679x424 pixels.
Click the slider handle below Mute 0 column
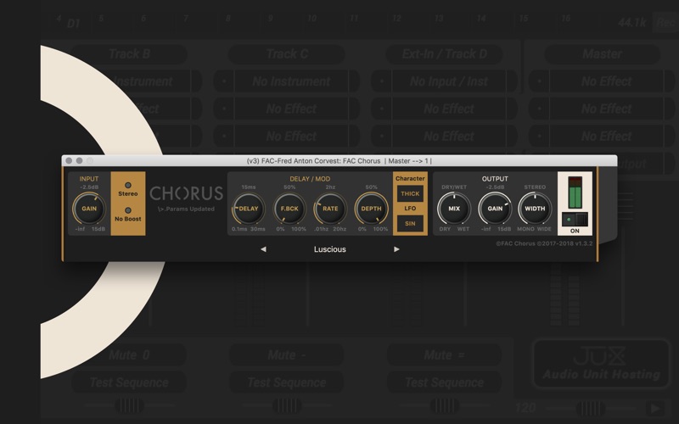pyautogui.click(x=129, y=406)
